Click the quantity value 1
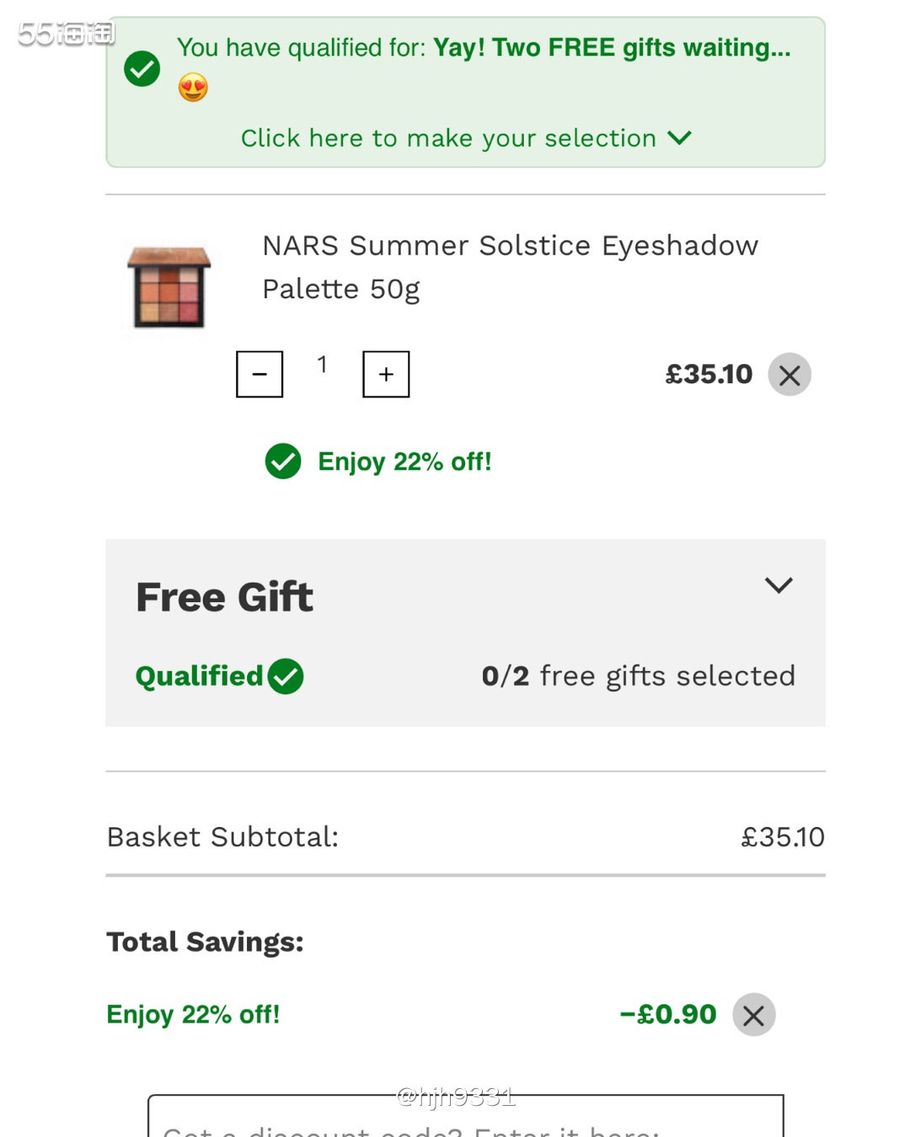This screenshot has height=1137, width=910. pyautogui.click(x=322, y=365)
